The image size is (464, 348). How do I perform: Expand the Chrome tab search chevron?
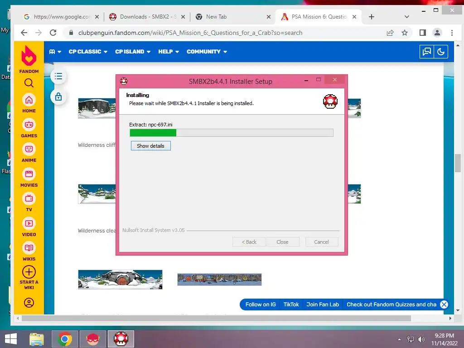pos(407,17)
